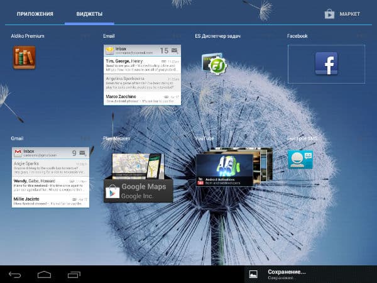Image resolution: width=377 pixels, height=283 pixels.
Task: Select the ВИДЖЕТЫ tab
Action: (89, 14)
